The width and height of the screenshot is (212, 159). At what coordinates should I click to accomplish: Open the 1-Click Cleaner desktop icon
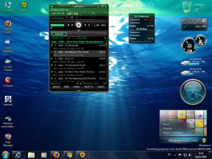coord(8,65)
